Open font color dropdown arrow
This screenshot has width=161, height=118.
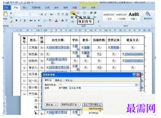click(59, 20)
